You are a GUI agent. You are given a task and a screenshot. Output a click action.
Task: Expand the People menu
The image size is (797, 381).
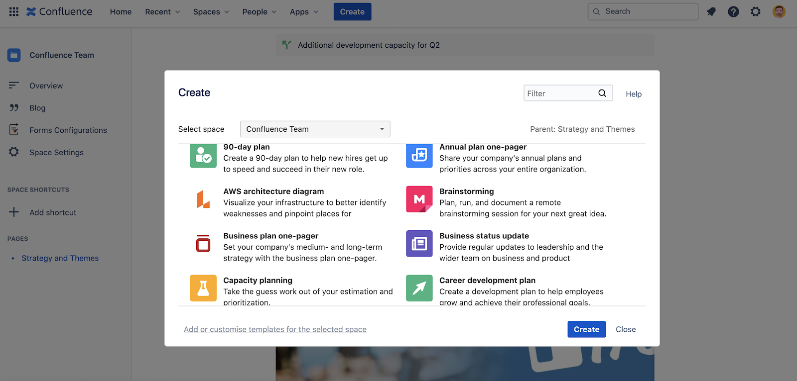tap(259, 12)
